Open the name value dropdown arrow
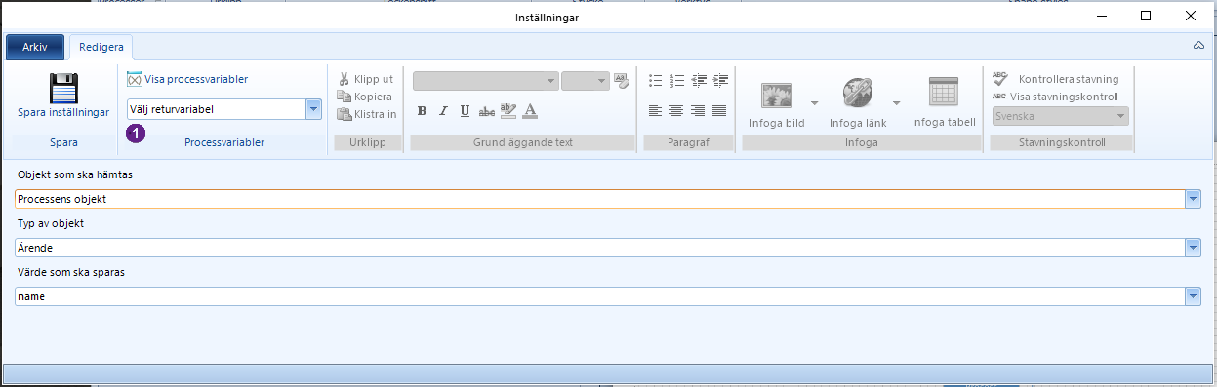This screenshot has width=1217, height=387. [x=1193, y=296]
